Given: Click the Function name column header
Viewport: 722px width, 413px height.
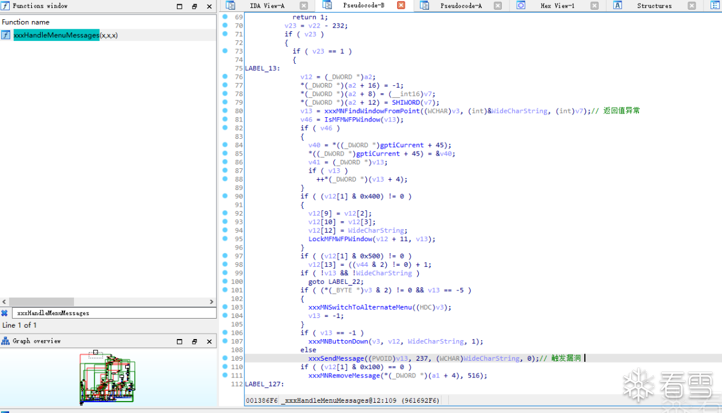Looking at the screenshot, I should click(x=26, y=22).
